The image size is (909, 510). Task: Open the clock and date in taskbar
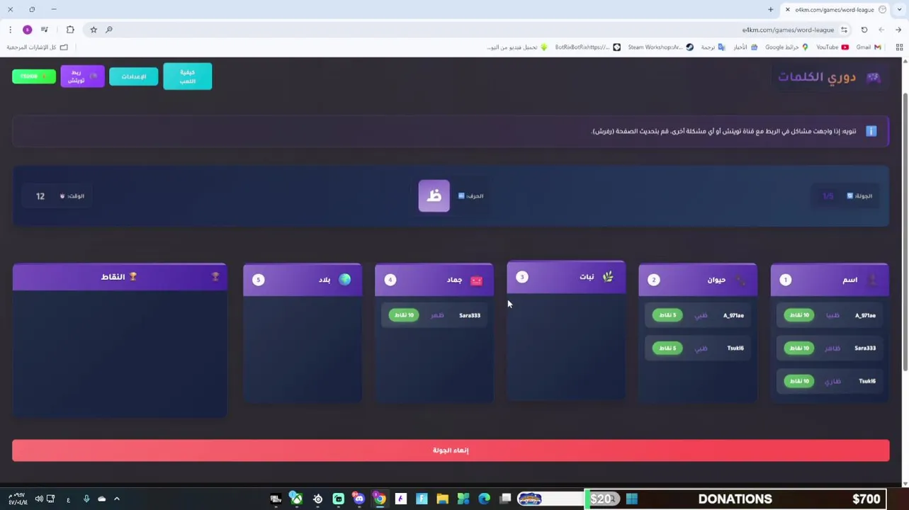[18, 499]
